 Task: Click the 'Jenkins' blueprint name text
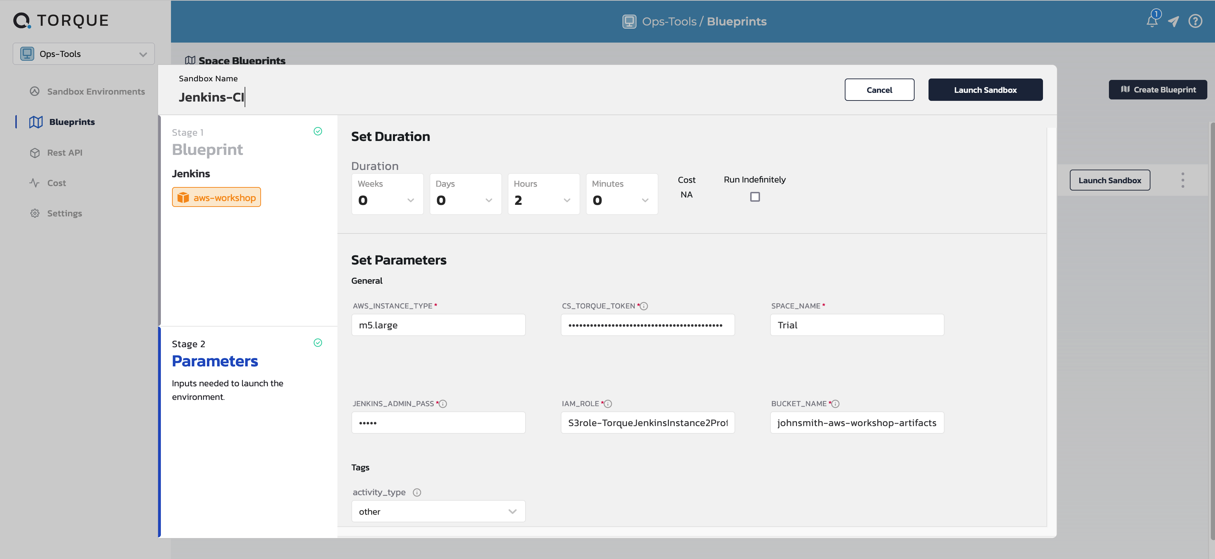tap(191, 173)
